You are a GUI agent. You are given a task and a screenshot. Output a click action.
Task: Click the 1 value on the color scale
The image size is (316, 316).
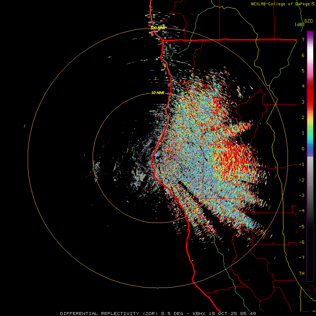(303, 133)
